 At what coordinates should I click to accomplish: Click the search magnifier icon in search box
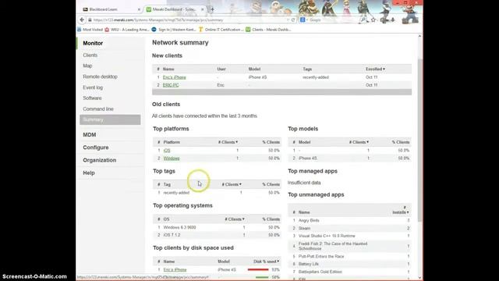[x=363, y=20]
